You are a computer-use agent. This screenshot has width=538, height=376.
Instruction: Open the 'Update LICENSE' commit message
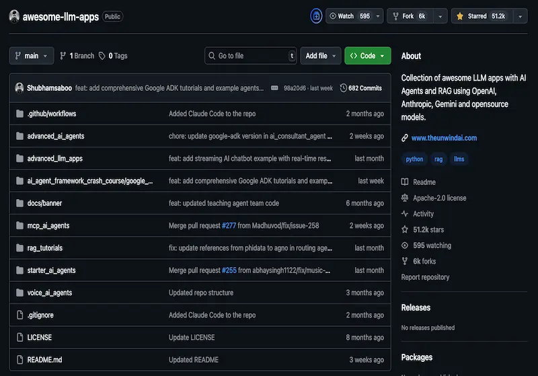(192, 337)
